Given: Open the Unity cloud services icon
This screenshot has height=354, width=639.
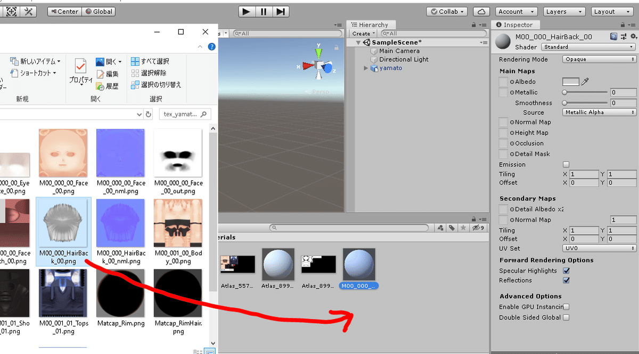Looking at the screenshot, I should [x=481, y=11].
